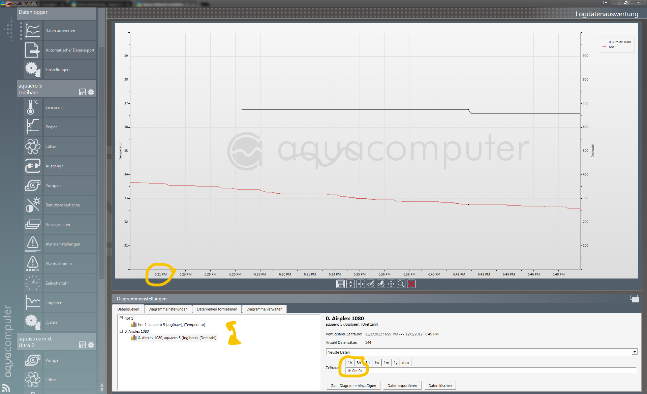Image resolution: width=647 pixels, height=394 pixels.
Task: Open the Sensoren thermometer page
Action: (60, 107)
